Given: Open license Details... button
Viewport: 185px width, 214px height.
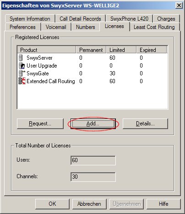Looking at the screenshot, I should pyautogui.click(x=145, y=124).
